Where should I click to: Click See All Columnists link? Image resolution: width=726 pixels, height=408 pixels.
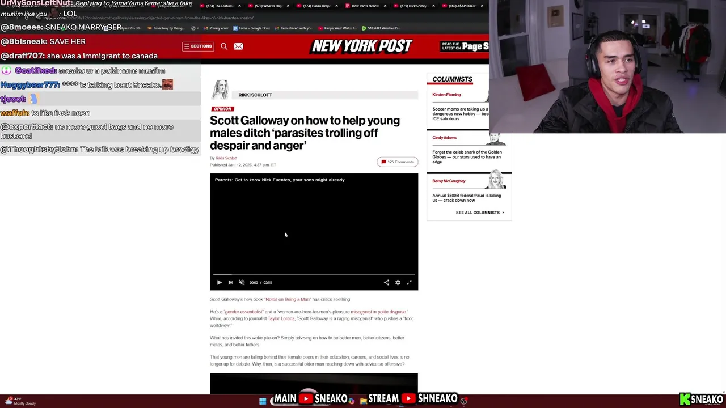(480, 212)
